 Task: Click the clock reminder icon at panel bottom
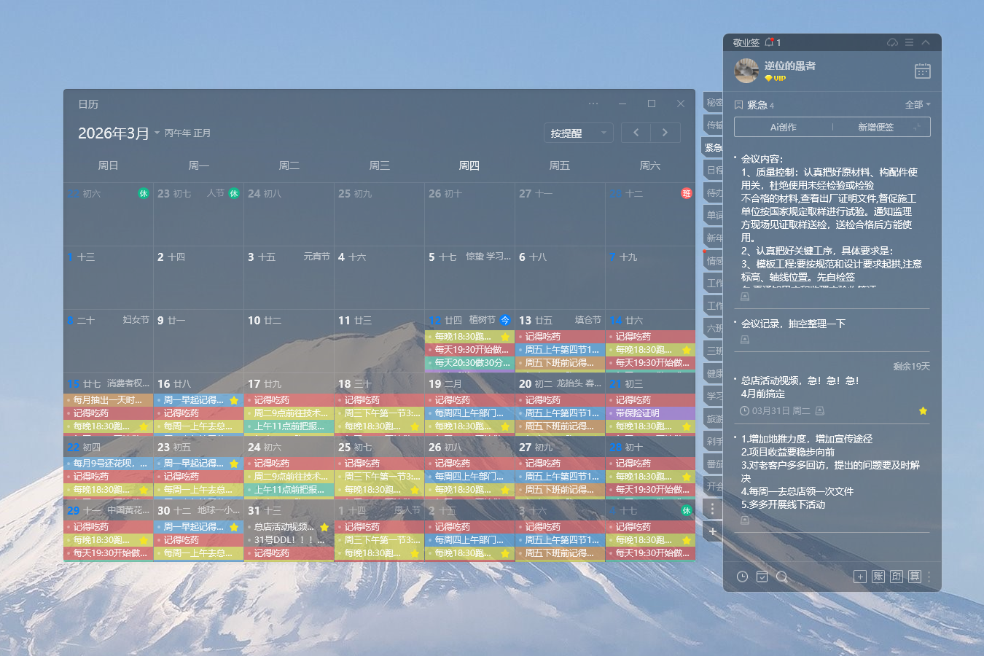tap(742, 577)
